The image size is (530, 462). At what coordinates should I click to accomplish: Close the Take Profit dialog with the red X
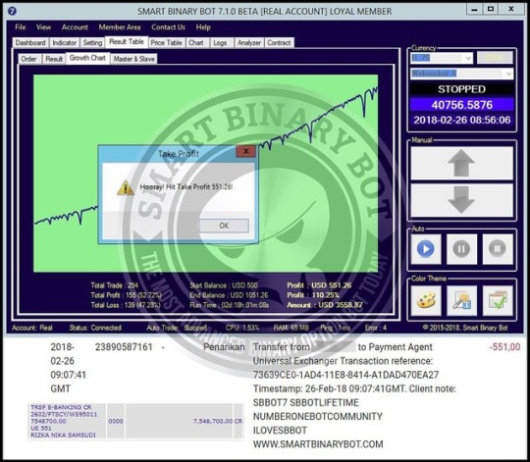click(246, 151)
